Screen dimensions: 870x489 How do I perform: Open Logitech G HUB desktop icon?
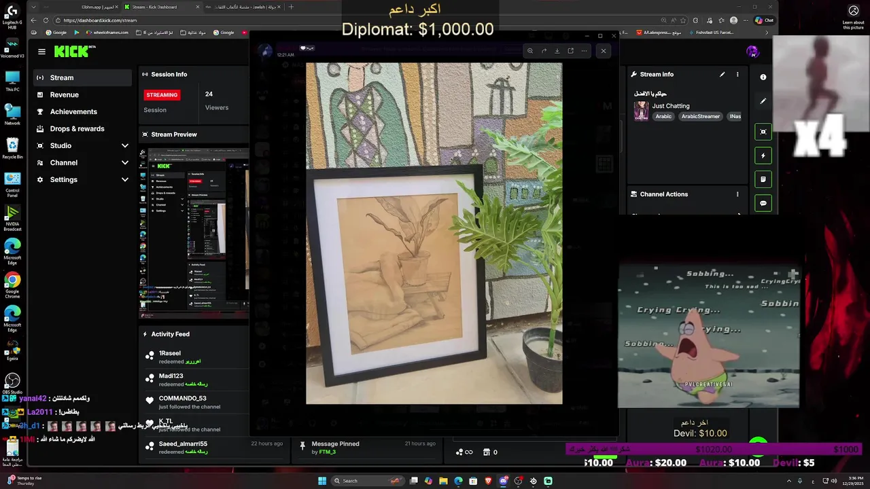tap(12, 16)
